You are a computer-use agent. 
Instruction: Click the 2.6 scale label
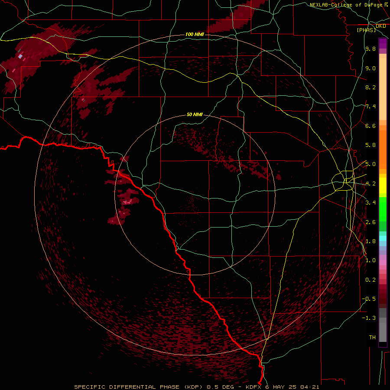pos(370,222)
